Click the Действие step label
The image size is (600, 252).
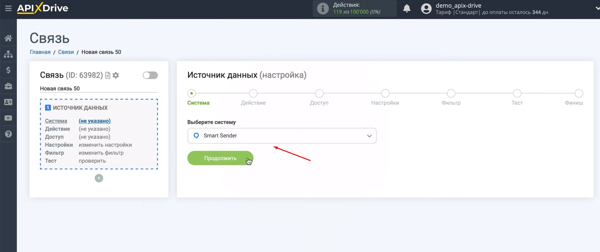[253, 103]
